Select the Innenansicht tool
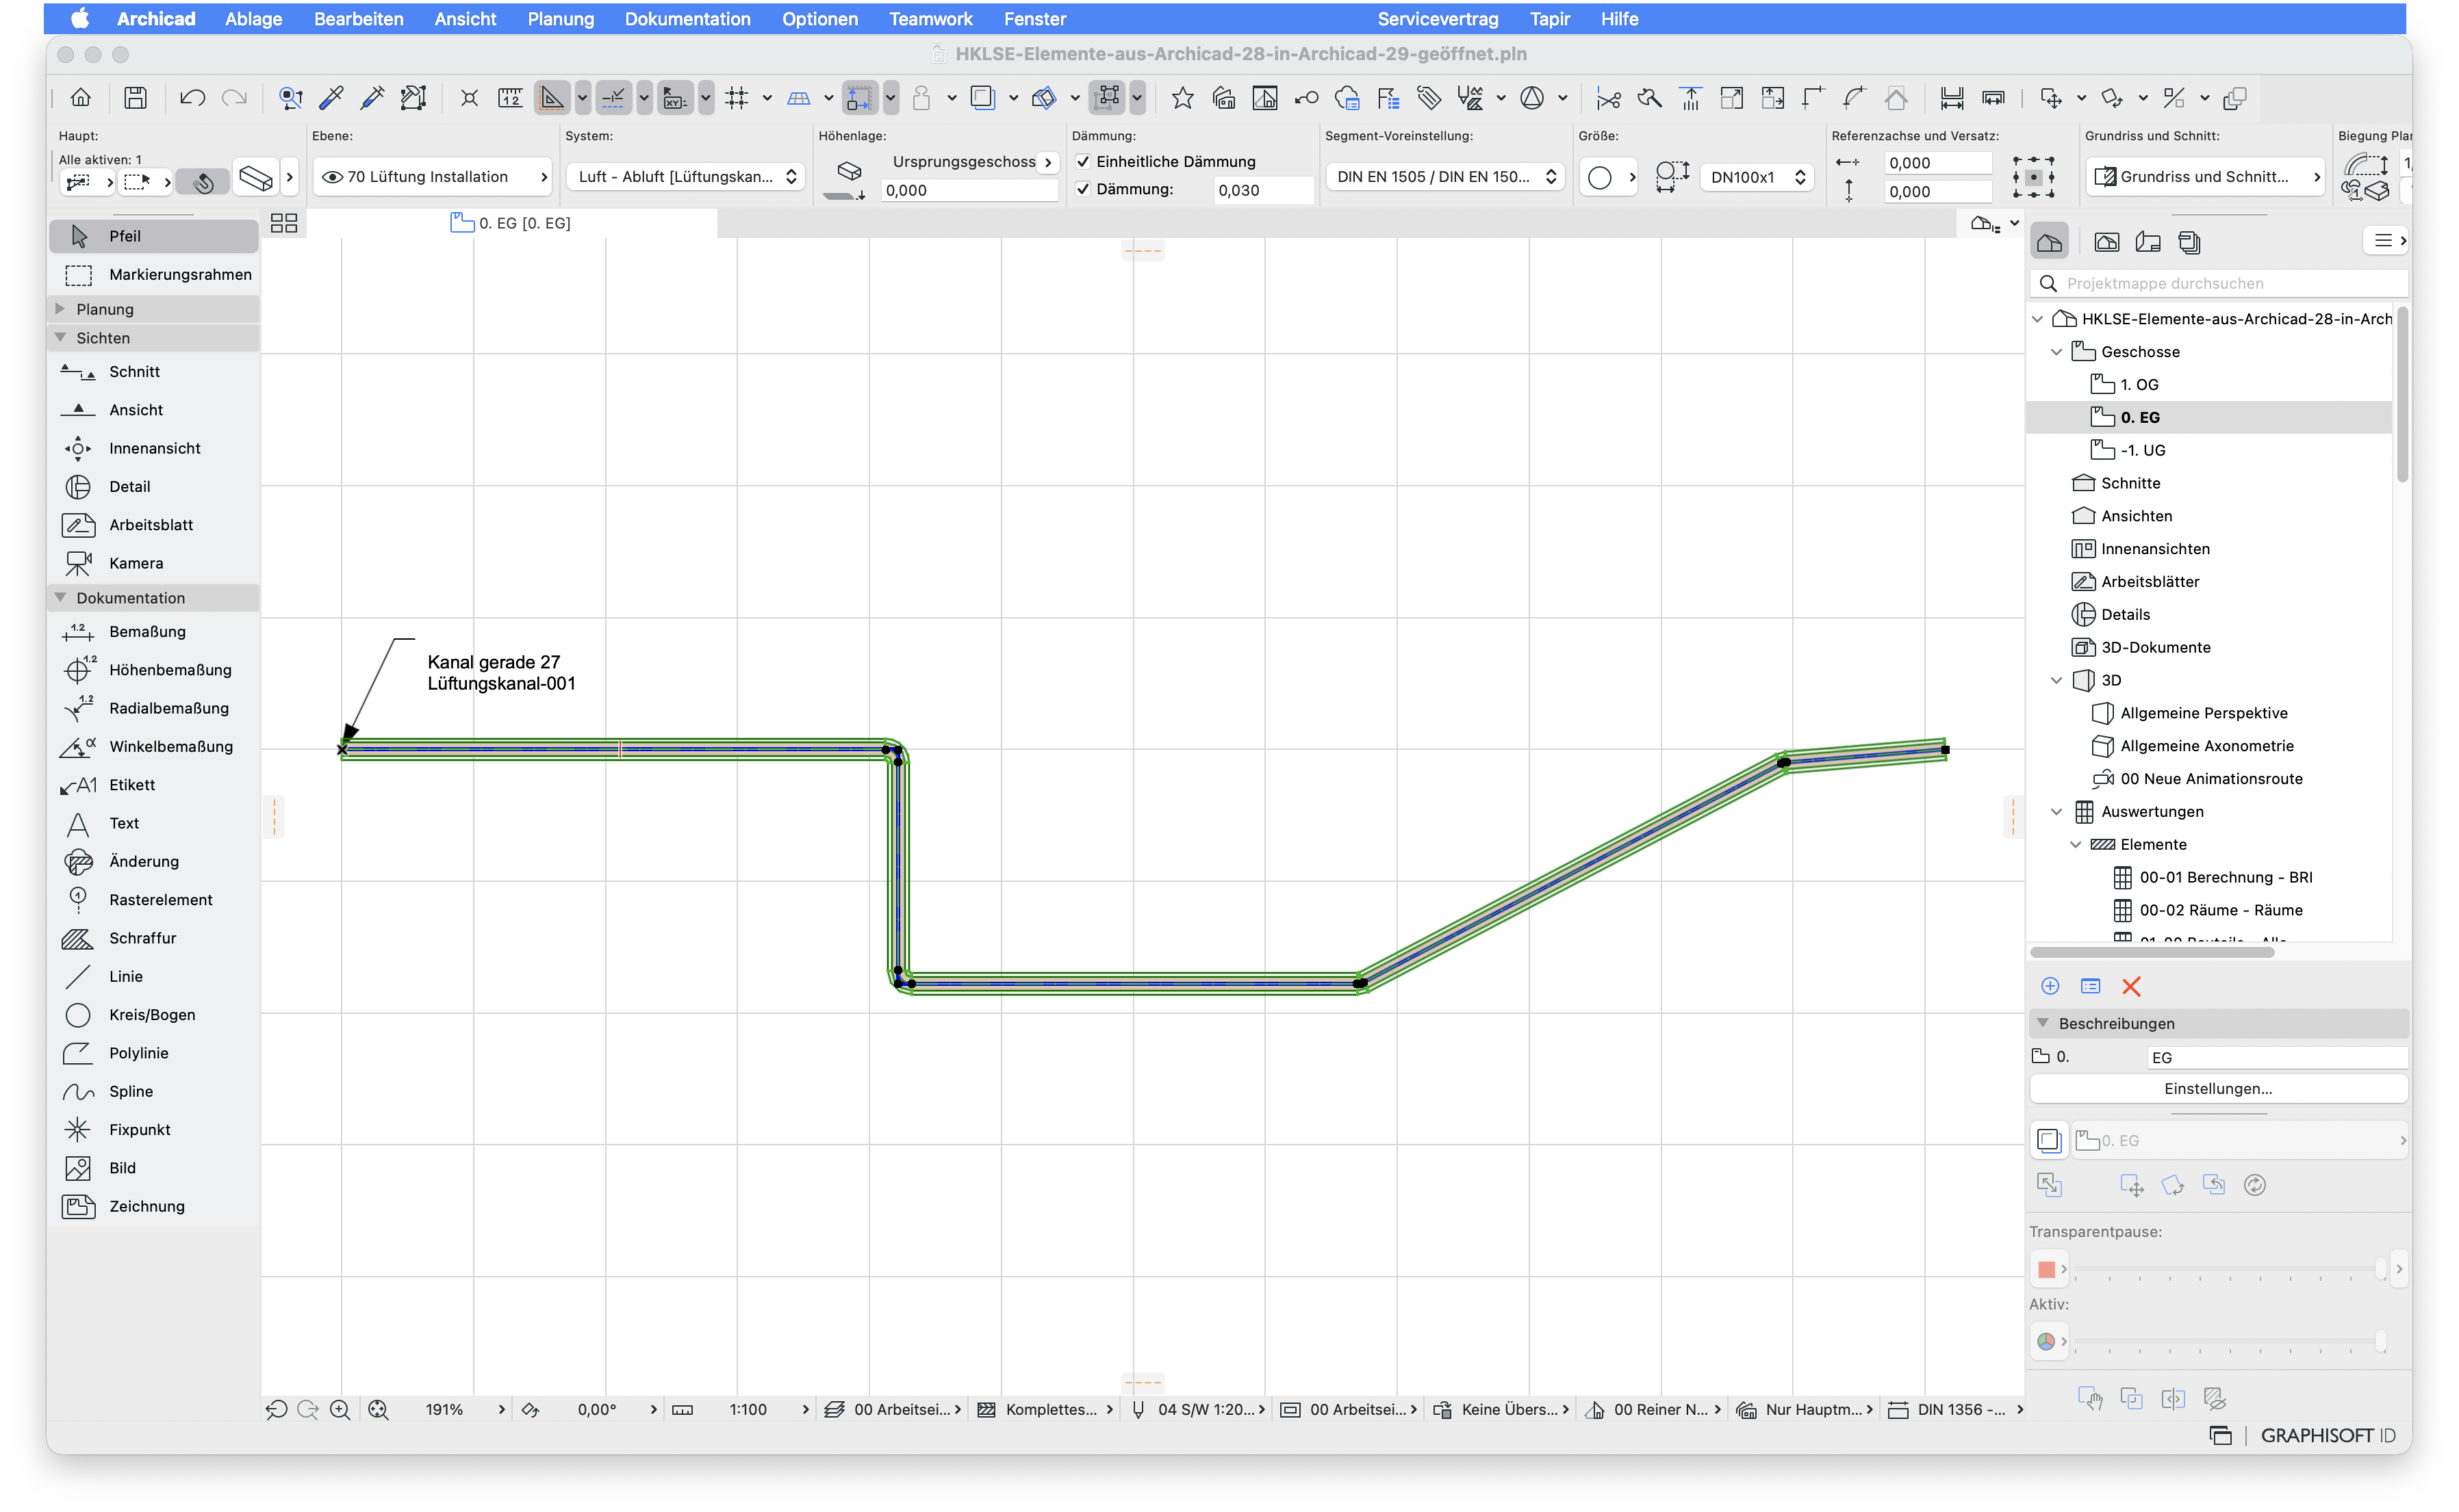 pos(153,448)
